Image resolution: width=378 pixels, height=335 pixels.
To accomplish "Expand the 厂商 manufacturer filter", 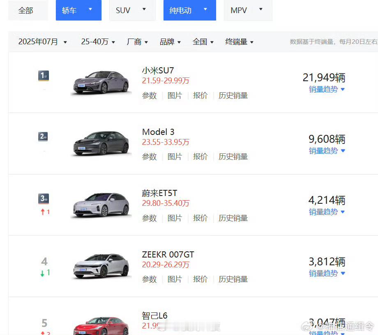I will pos(137,42).
